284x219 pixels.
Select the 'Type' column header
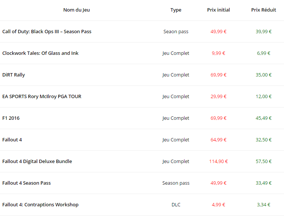[176, 10]
